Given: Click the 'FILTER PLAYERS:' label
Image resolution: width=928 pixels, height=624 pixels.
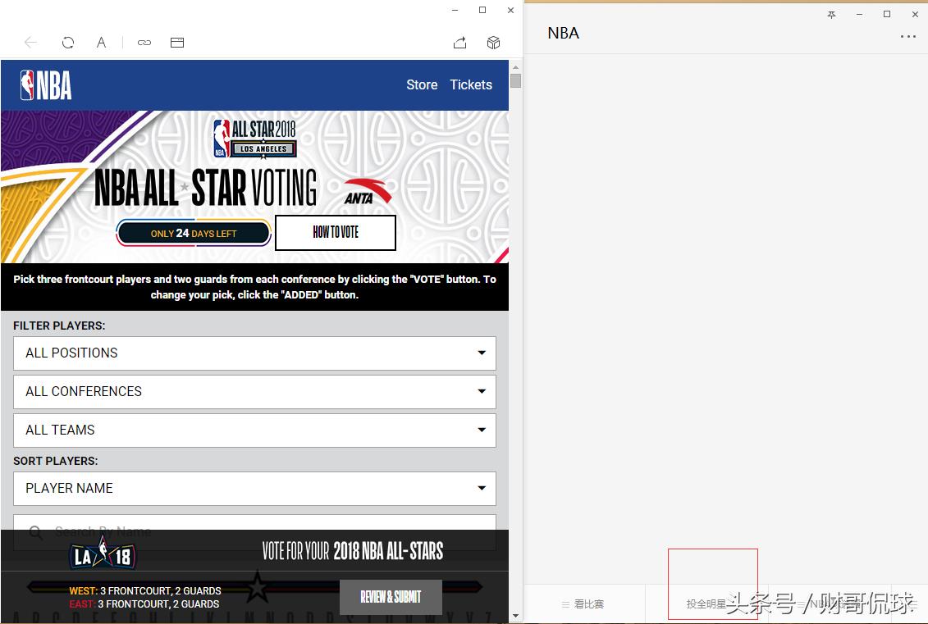Looking at the screenshot, I should pos(59,326).
